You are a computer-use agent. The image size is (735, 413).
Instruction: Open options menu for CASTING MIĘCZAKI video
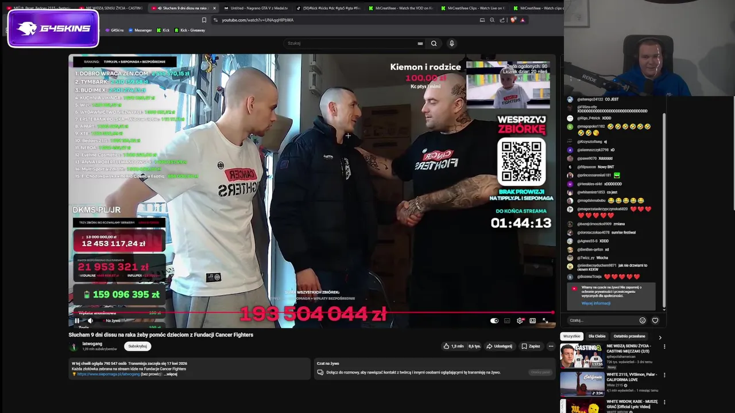click(664, 346)
